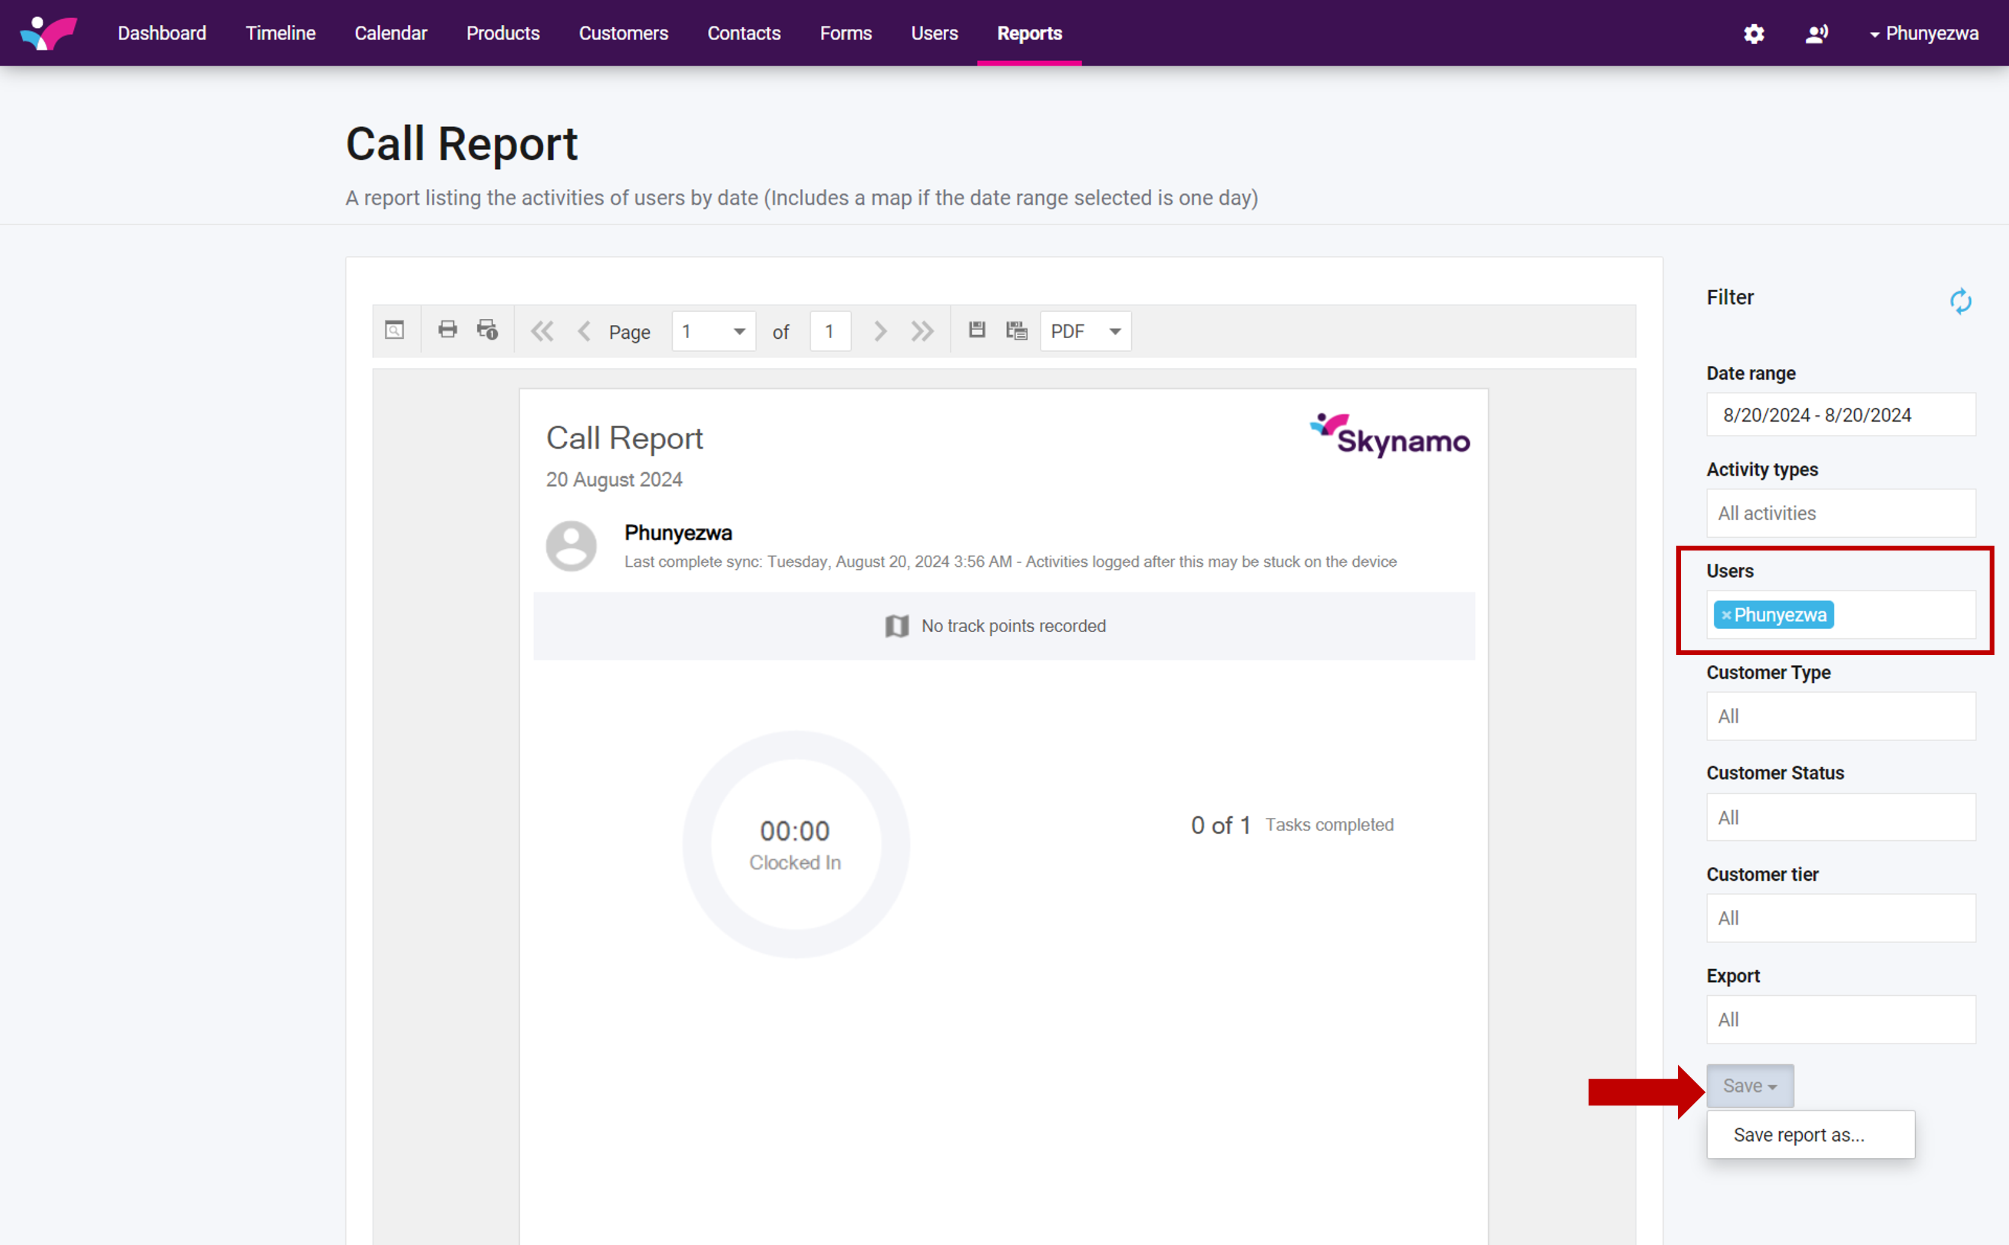Click the Date range input field
2009x1245 pixels.
coord(1840,415)
